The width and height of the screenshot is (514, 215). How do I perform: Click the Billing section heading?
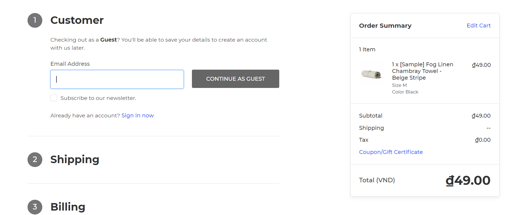point(68,207)
